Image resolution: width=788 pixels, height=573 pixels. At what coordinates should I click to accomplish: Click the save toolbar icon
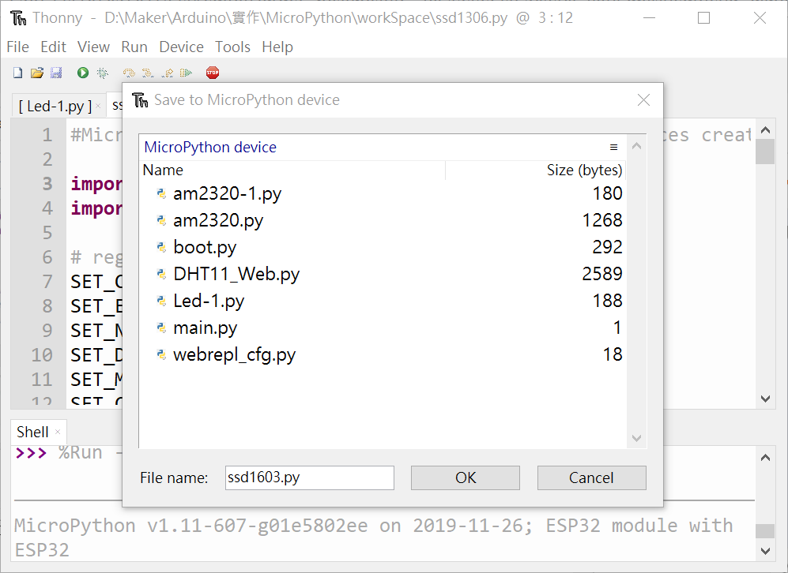[55, 72]
